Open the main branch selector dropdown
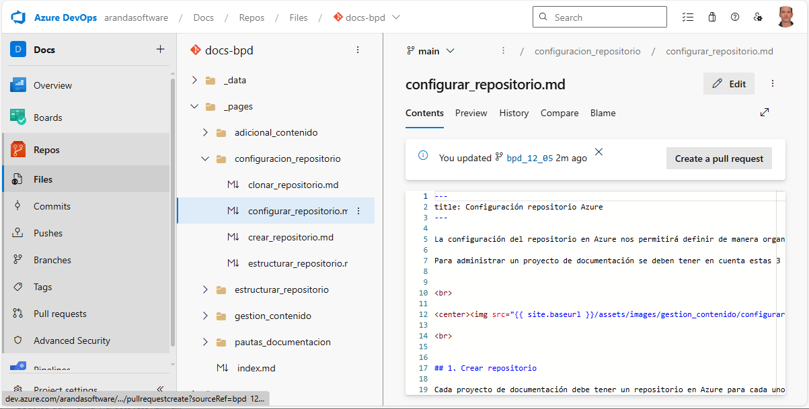 (x=430, y=51)
